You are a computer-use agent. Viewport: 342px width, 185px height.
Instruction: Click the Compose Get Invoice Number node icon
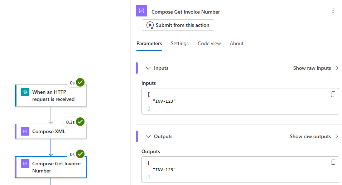25,164
